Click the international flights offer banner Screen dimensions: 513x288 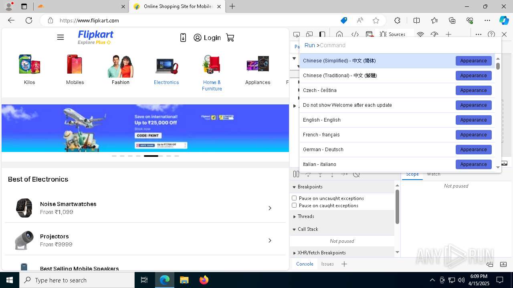[145, 128]
